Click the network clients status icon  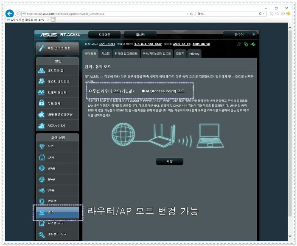246,44
